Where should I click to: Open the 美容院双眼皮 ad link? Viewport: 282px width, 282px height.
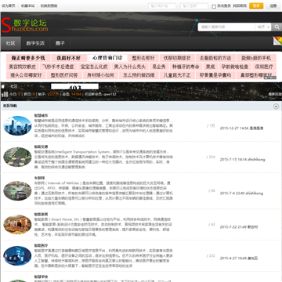(x=23, y=67)
